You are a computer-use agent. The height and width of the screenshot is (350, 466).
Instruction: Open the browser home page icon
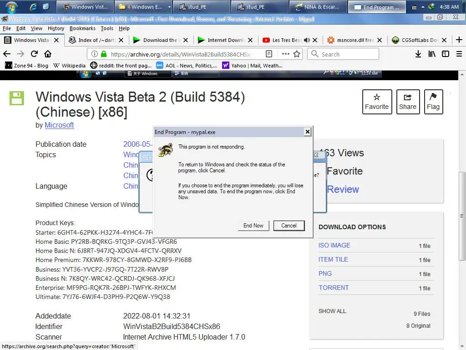pos(48,54)
